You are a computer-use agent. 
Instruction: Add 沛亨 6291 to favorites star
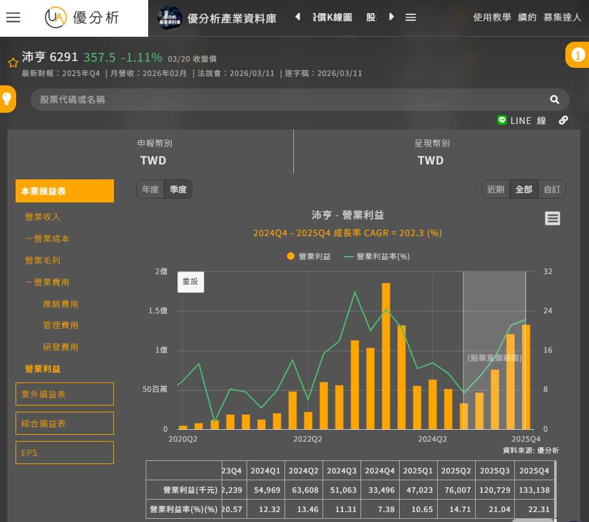pos(12,62)
